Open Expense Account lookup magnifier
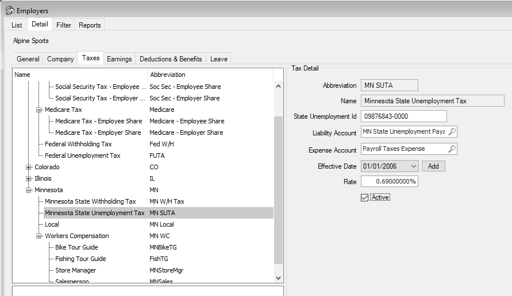The width and height of the screenshot is (512, 296). coord(452,149)
